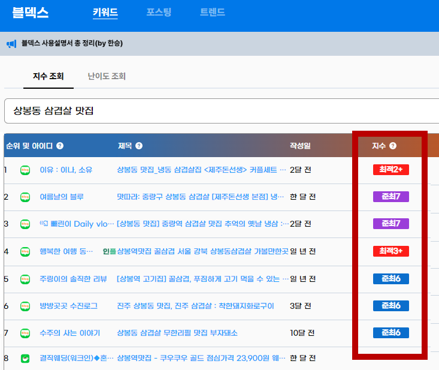Viewport: 439px width, 370px height.
Task: Click date 3달 전
Action: point(301,306)
